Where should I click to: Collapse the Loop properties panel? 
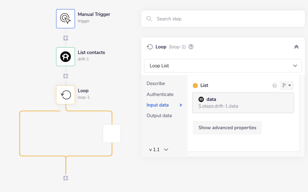[296, 47]
